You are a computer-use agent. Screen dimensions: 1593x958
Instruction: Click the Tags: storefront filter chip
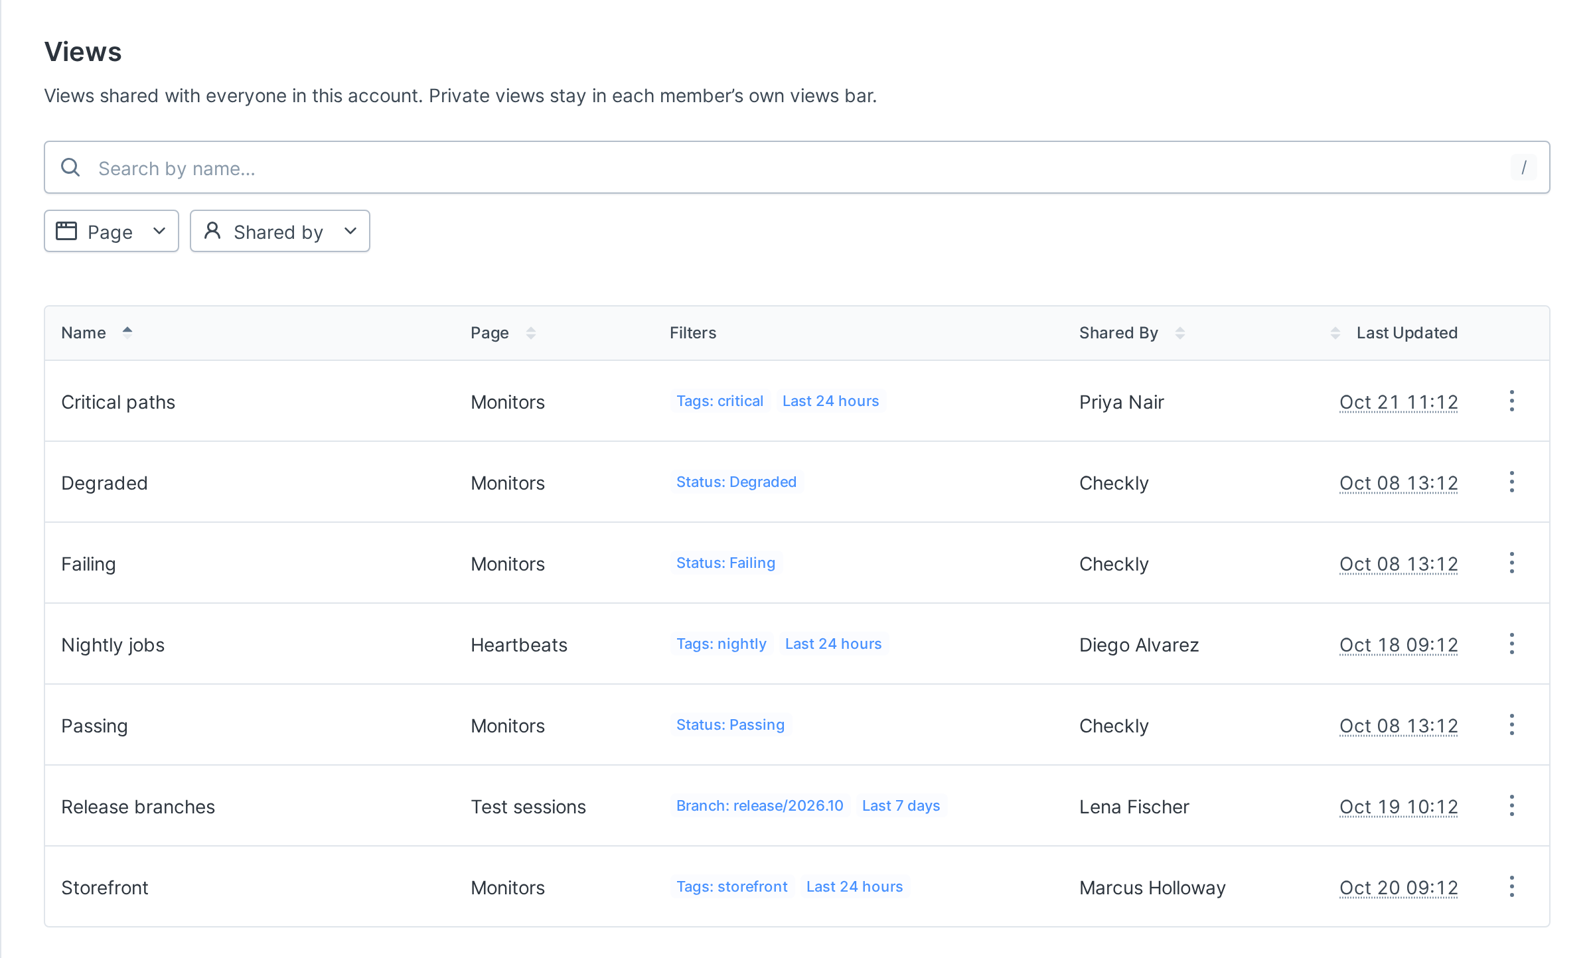pyautogui.click(x=731, y=886)
